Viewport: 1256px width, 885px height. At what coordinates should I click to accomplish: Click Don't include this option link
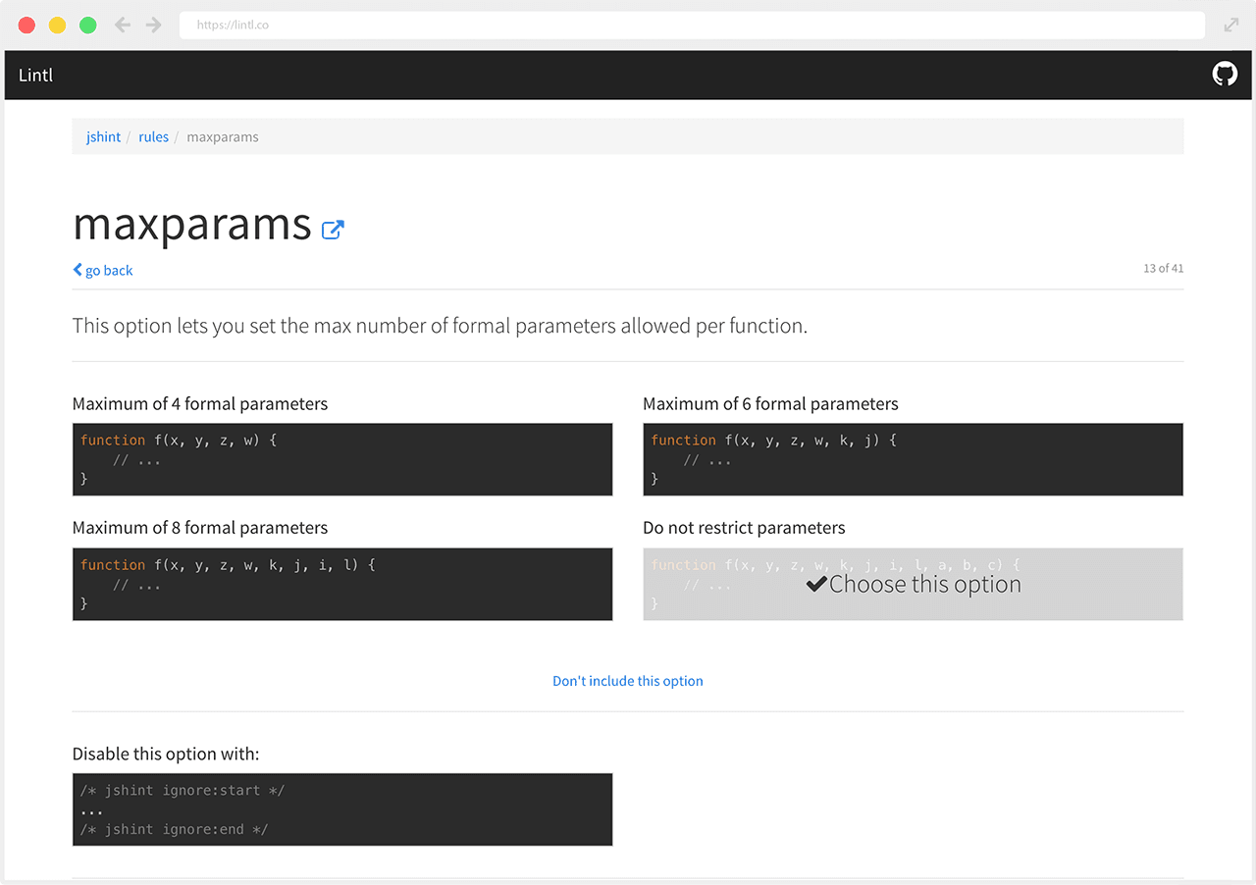[628, 681]
